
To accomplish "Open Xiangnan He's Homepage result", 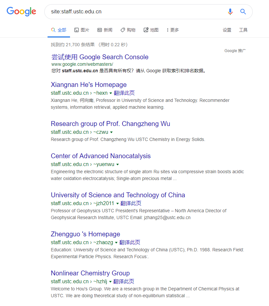I will click(89, 85).
